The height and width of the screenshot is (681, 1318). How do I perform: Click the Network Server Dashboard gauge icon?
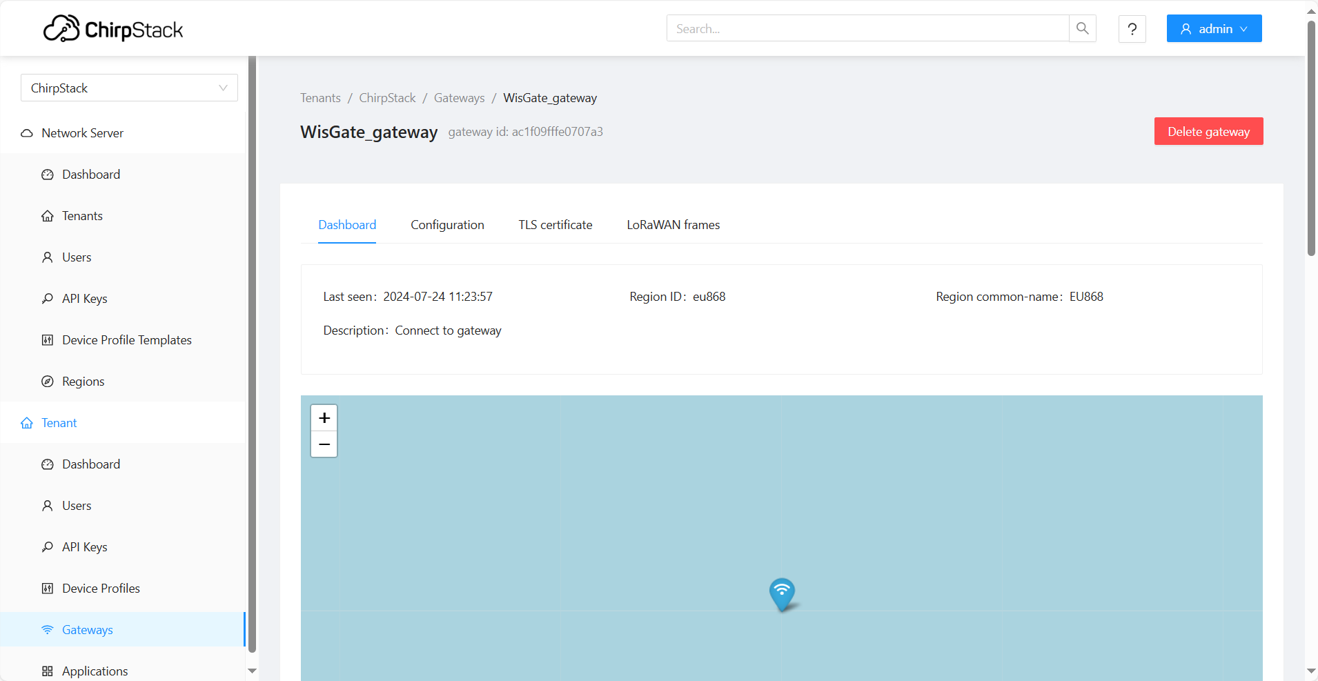coord(48,175)
